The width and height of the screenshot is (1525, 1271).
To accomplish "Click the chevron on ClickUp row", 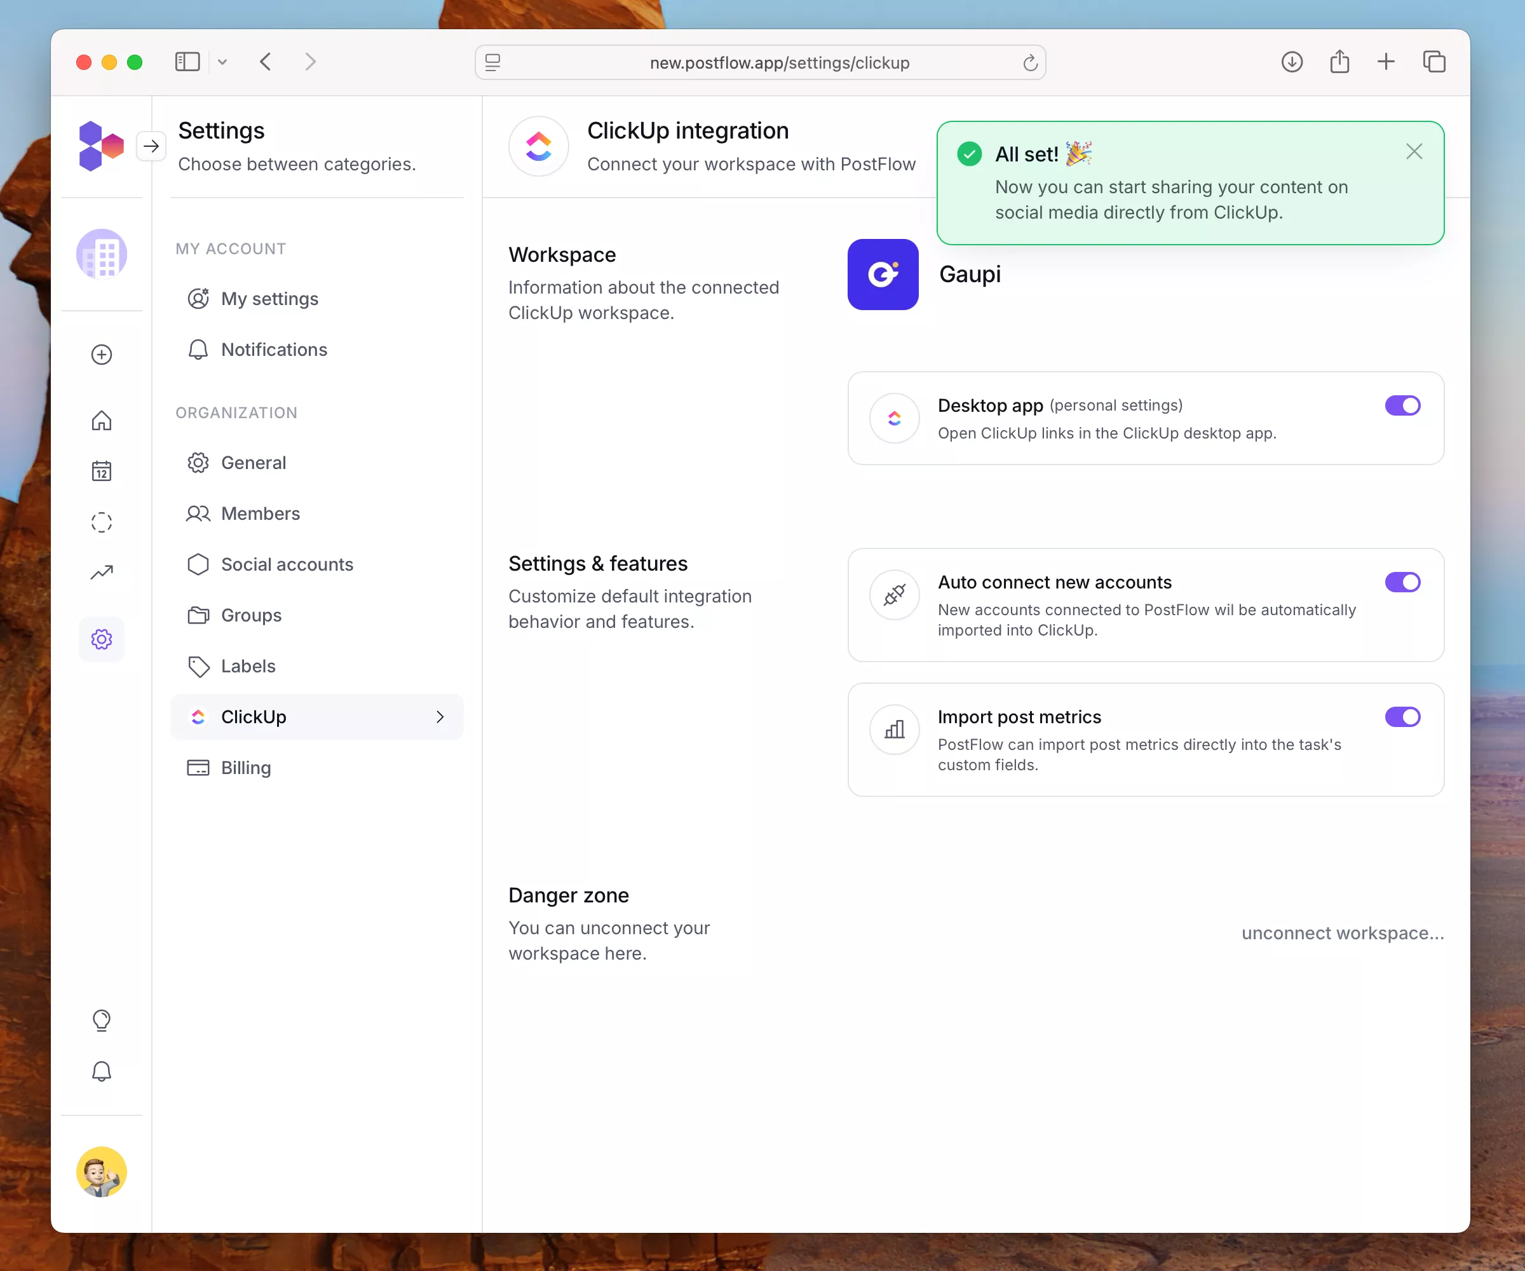I will 440,717.
